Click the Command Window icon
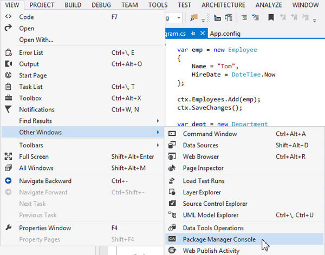Image resolution: width=325 pixels, height=255 pixels. tap(172, 134)
